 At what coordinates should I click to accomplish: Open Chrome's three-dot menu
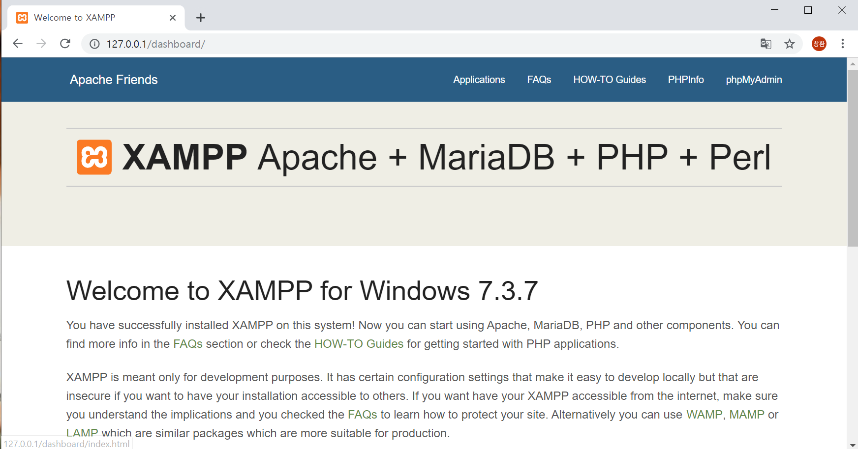843,44
